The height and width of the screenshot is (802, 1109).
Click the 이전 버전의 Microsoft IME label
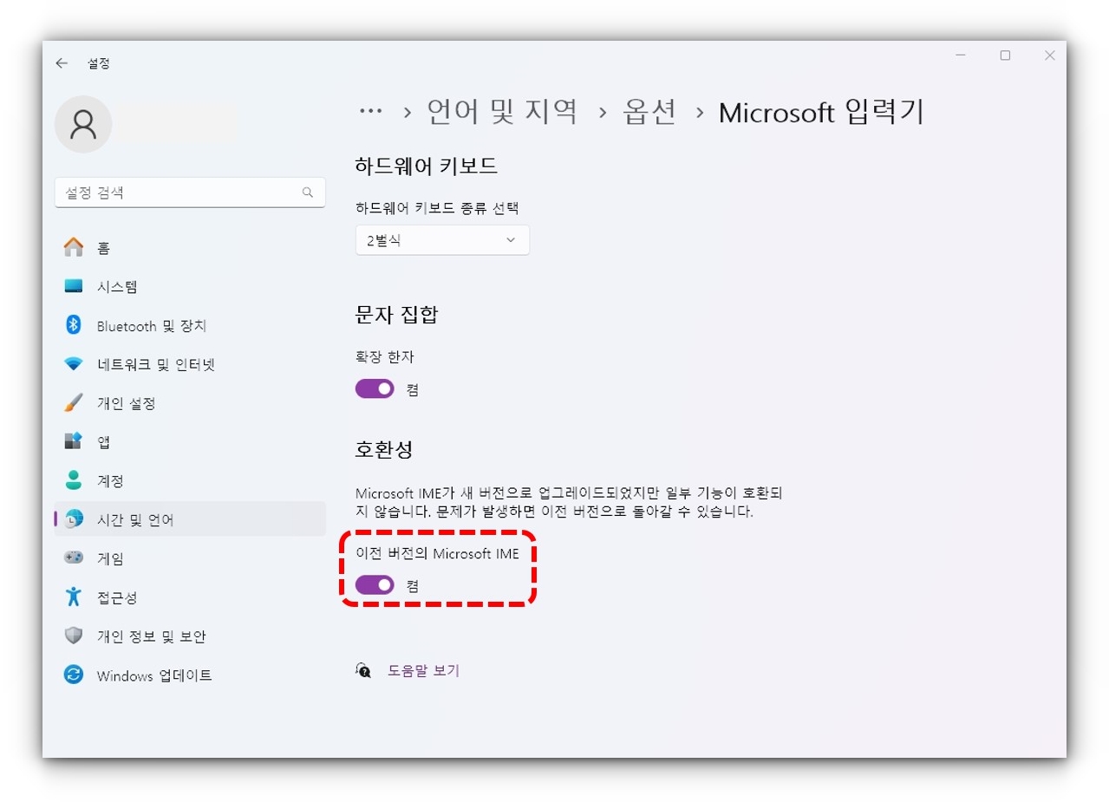pyautogui.click(x=437, y=554)
